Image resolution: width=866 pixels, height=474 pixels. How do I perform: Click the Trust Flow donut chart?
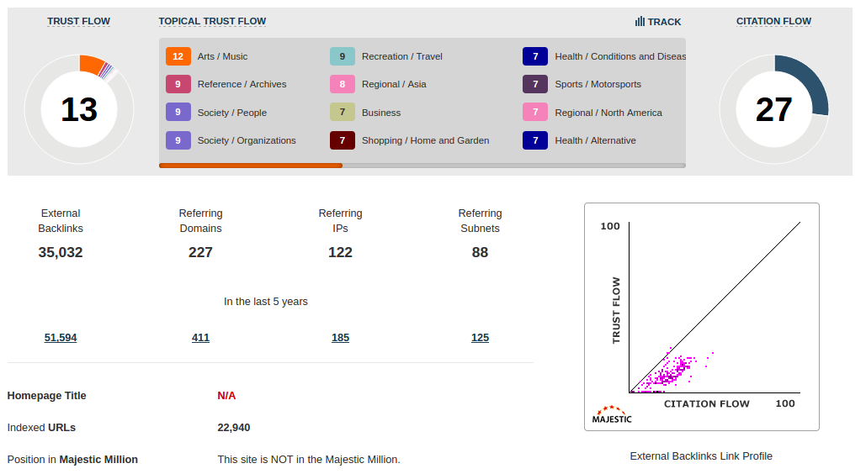[x=79, y=109]
